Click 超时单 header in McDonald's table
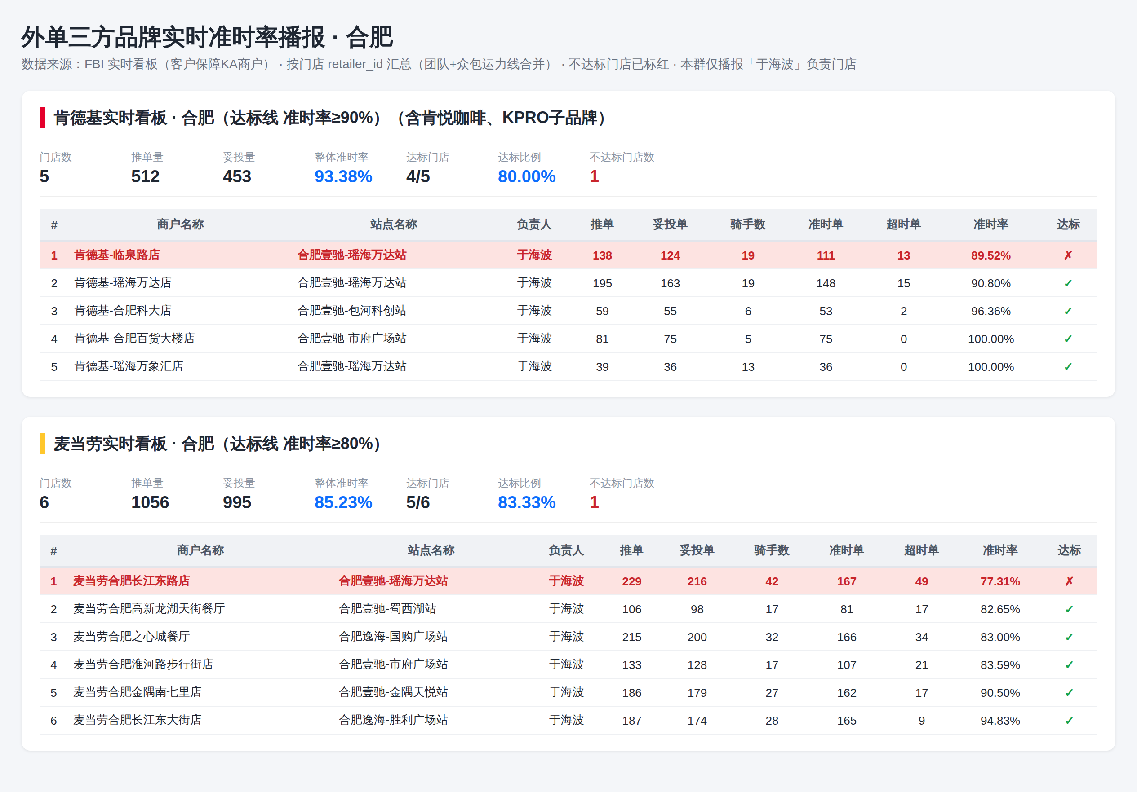 [x=921, y=550]
